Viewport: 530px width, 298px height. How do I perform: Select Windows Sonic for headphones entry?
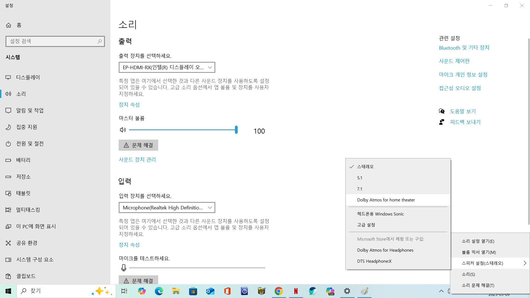[380, 214]
